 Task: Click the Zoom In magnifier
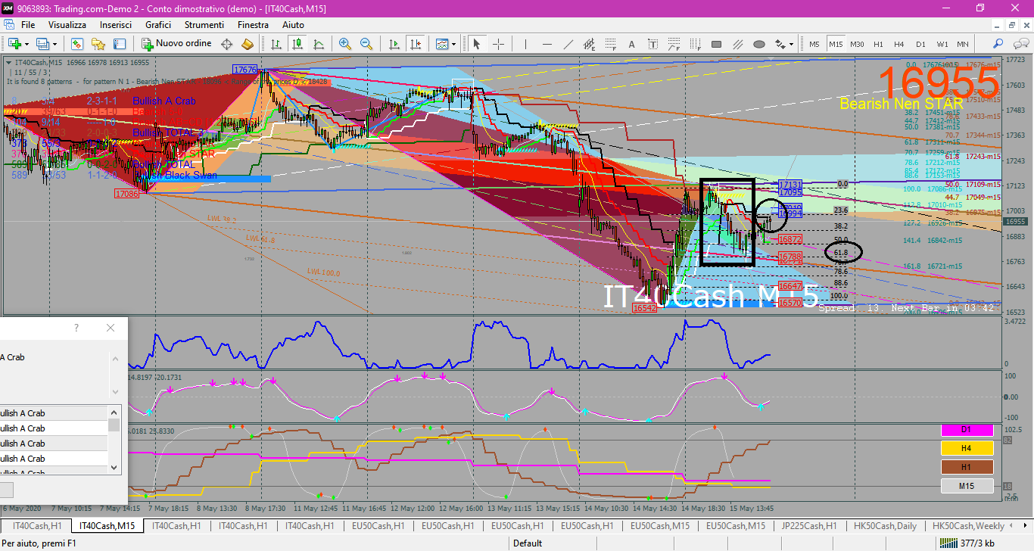[x=345, y=44]
